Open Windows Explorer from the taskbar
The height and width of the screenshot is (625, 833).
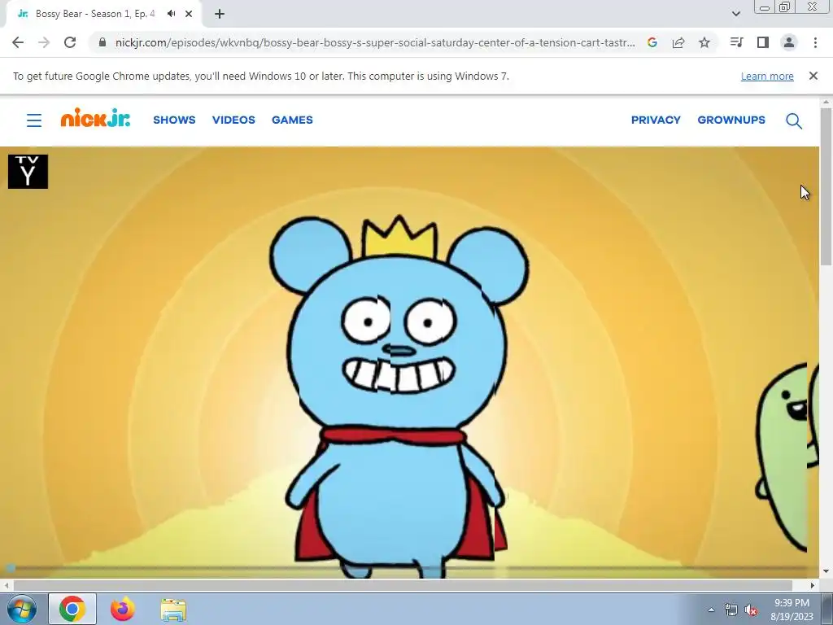point(173,610)
